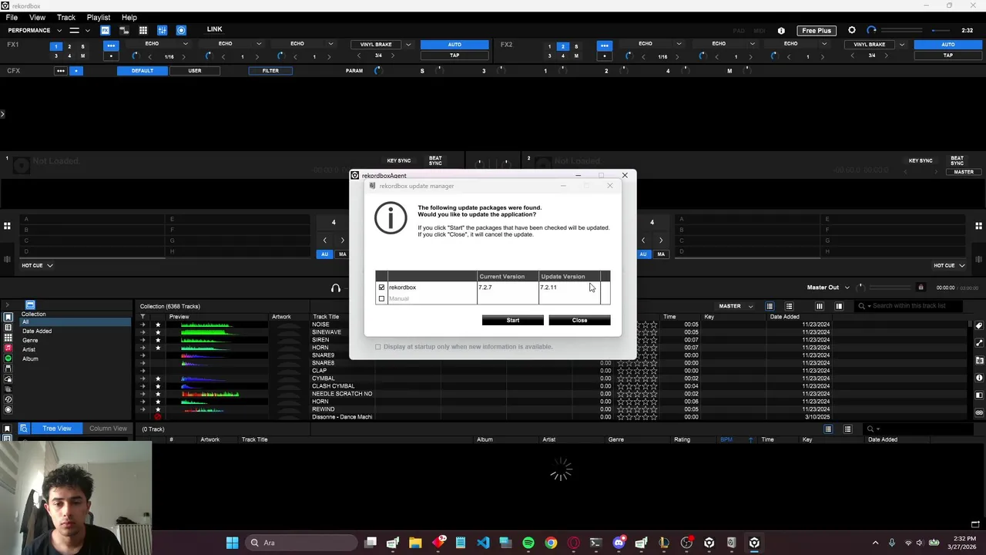Open the Spotify streaming icon in sidebar
The width and height of the screenshot is (986, 555).
[x=8, y=358]
